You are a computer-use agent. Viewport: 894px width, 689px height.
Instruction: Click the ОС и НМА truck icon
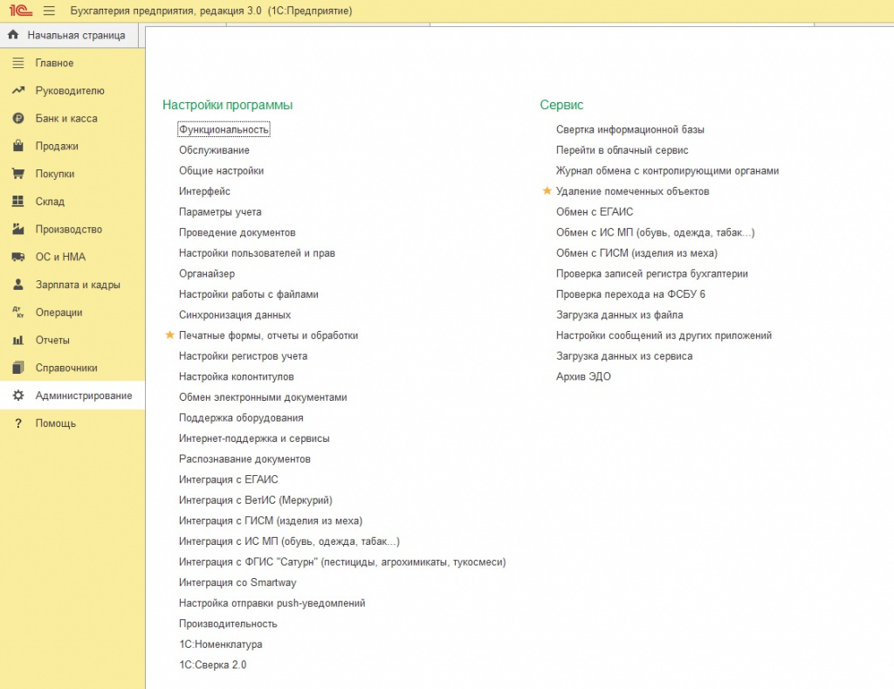(18, 257)
